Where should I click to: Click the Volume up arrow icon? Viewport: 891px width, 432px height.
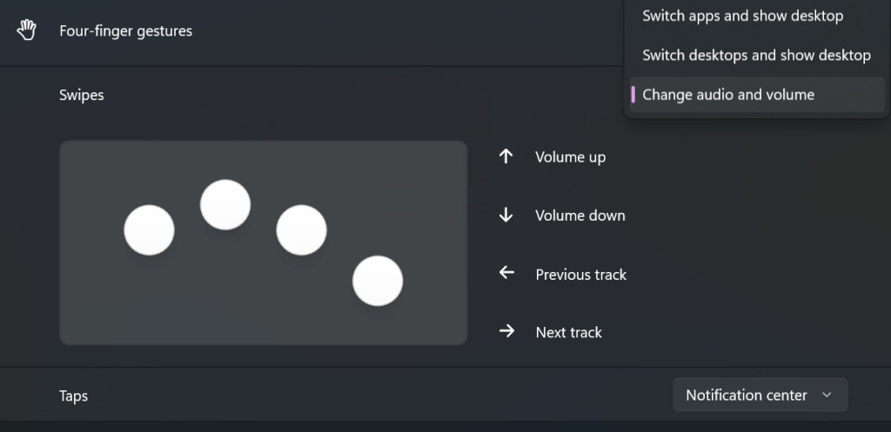[506, 156]
